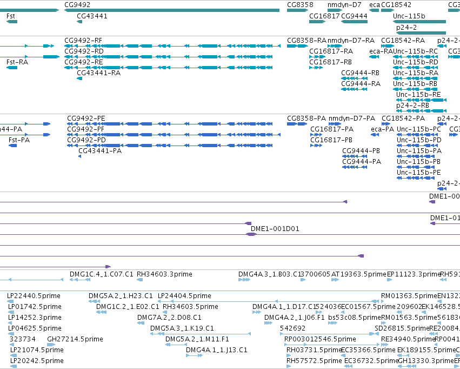Click the DMG1C.4_1.C07.C1 EST label

point(102,274)
